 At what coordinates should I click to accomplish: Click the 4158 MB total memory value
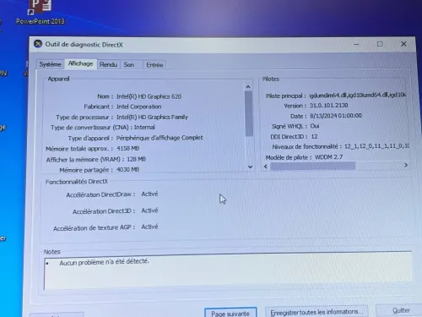[x=128, y=148]
